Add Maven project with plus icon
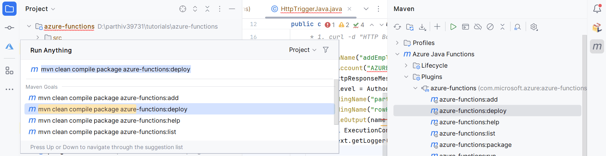Image resolution: width=606 pixels, height=156 pixels. point(437,27)
